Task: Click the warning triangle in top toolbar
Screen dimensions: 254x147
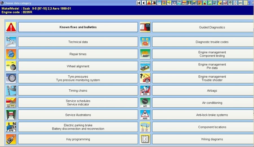Action: [x=149, y=3]
